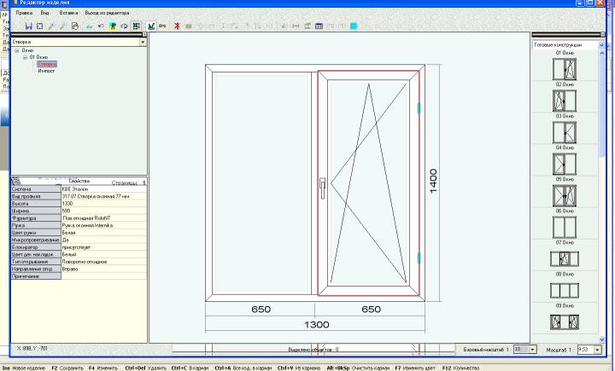The image size is (615, 371).
Task: Click the Save floppy disk icon
Action: tap(28, 26)
